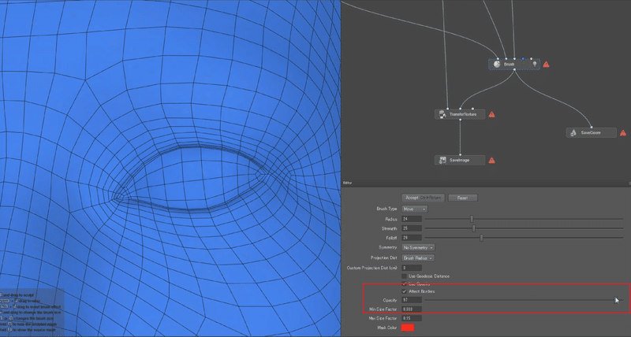Click warning triangle next to SaveImage
The image size is (631, 337).
[x=491, y=161]
